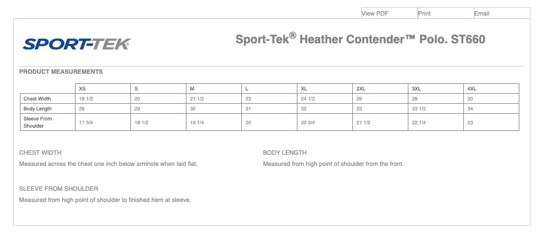Select the XS size column header
This screenshot has height=238, width=541.
(x=83, y=89)
